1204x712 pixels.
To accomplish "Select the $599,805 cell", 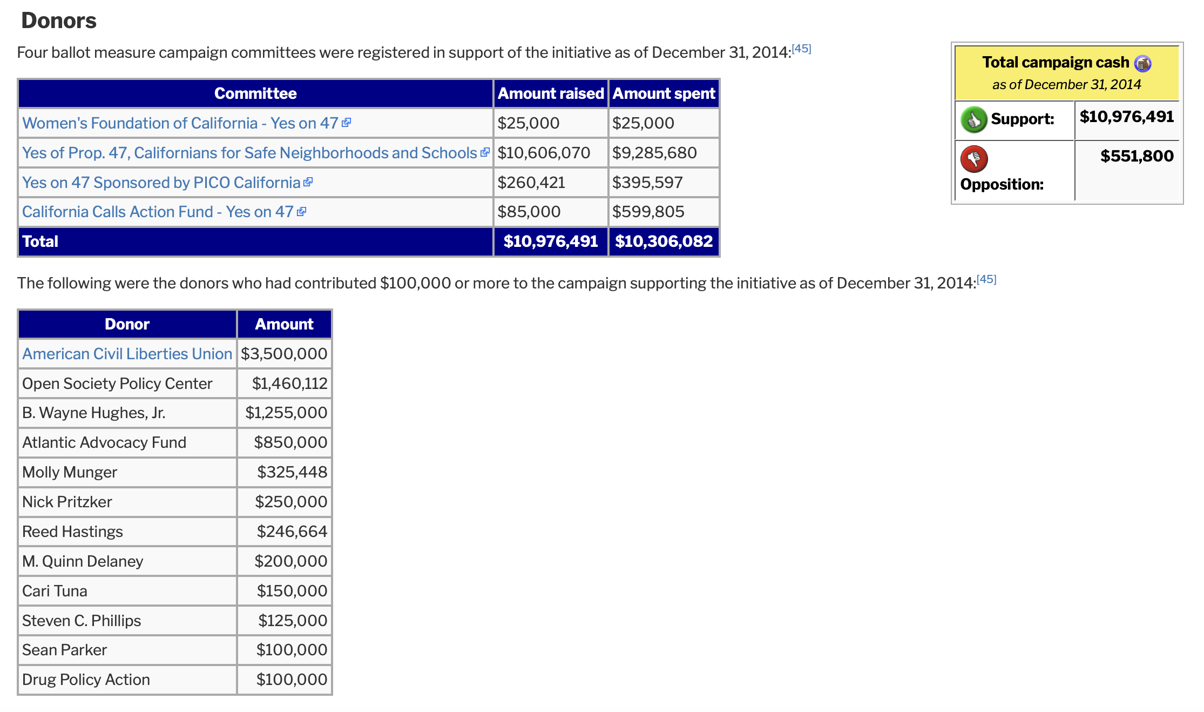I will (664, 212).
